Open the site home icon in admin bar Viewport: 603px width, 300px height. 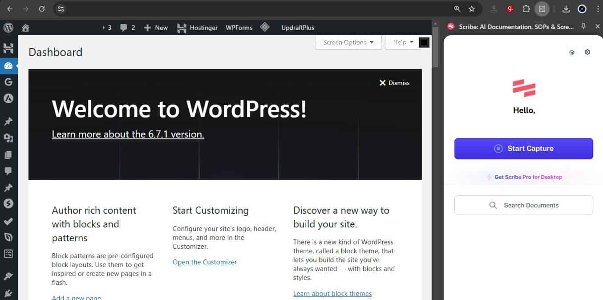point(25,28)
